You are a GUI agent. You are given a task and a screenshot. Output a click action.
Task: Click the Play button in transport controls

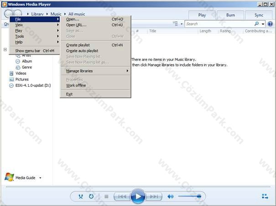click(138, 196)
